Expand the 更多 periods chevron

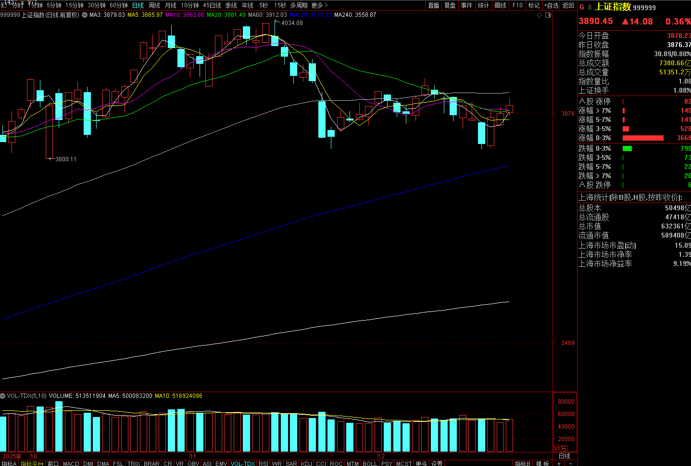[326, 5]
